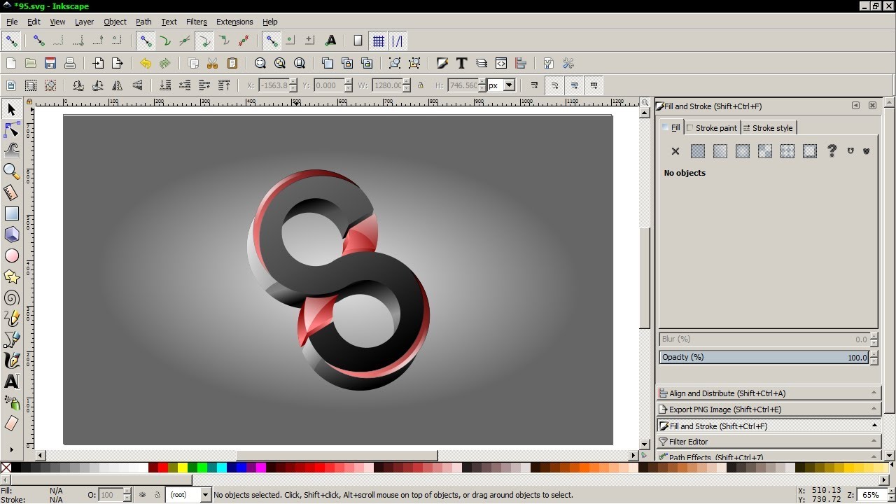Open the Layer menu

coord(84,22)
